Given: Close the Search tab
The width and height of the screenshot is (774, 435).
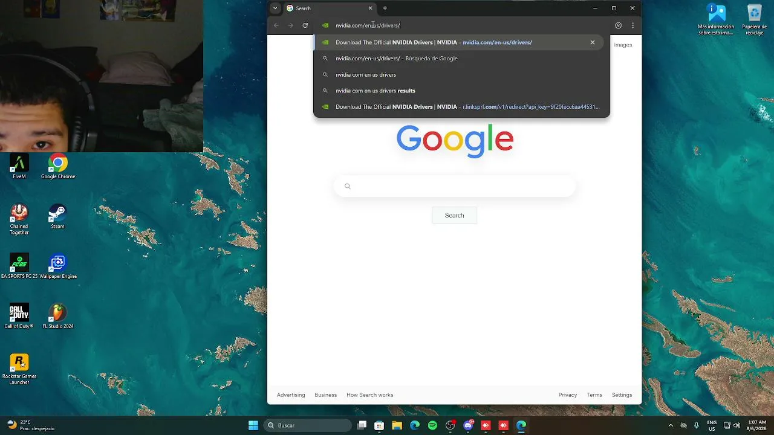Looking at the screenshot, I should 371,8.
